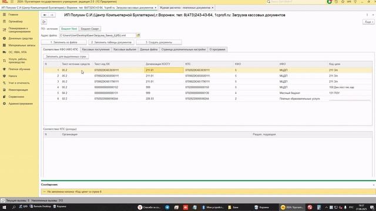
Task: Click 1. Заполнить из файла button
Action: (64, 42)
